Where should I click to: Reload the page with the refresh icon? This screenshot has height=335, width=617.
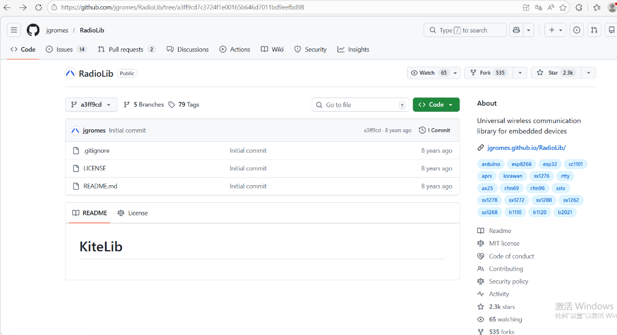(38, 7)
